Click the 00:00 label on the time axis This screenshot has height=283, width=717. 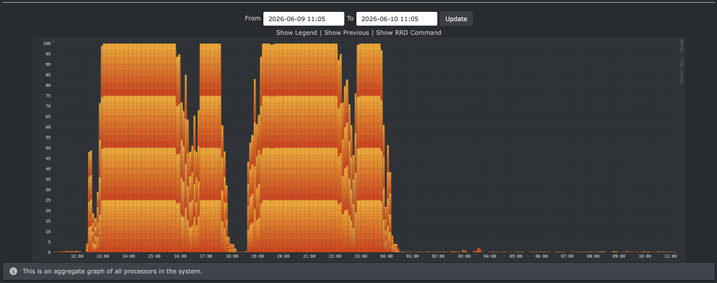click(387, 256)
